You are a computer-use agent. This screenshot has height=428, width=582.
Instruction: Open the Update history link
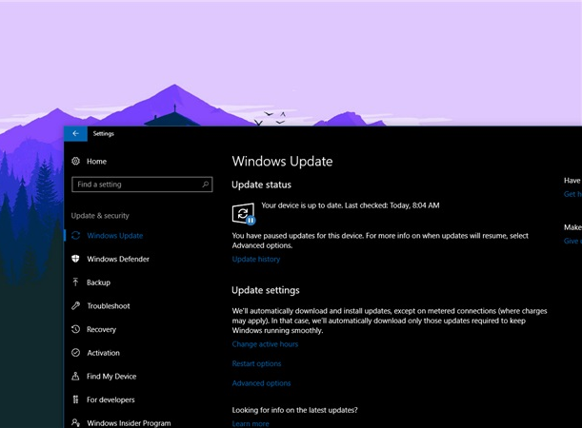[x=256, y=260]
